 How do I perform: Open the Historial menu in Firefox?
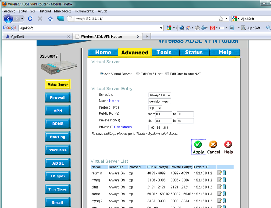pyautogui.click(x=45, y=11)
